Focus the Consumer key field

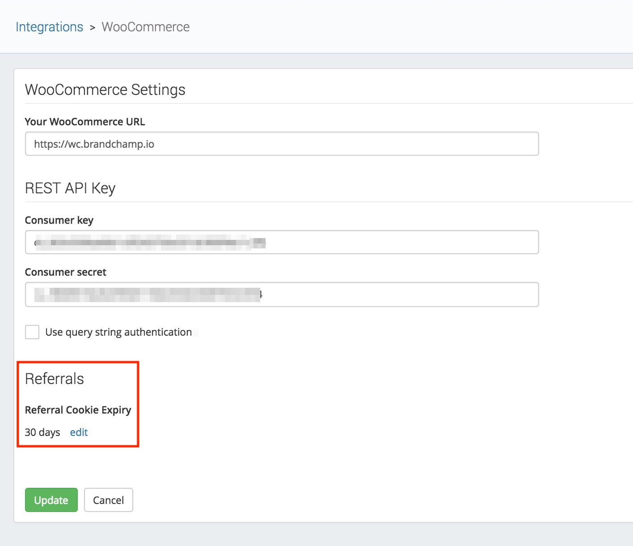[x=282, y=242]
